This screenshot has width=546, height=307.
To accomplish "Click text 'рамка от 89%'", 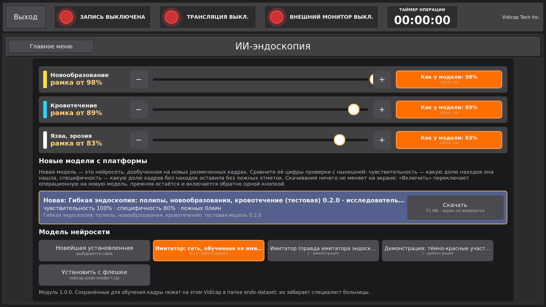I will click(76, 113).
